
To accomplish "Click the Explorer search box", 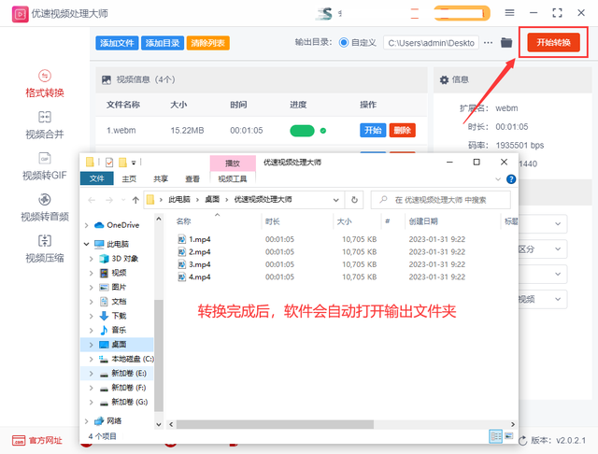I will [x=440, y=200].
